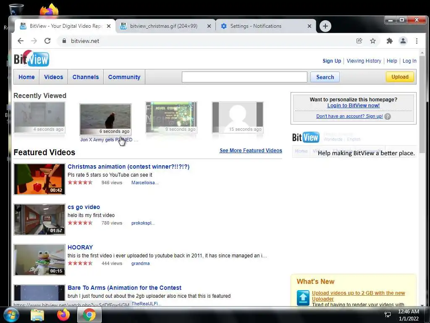The height and width of the screenshot is (323, 430).
Task: Click the Jon X Army gets PWNED link
Action: click(109, 140)
